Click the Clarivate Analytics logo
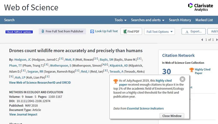This screenshot has width=218, height=124. [x=200, y=7]
